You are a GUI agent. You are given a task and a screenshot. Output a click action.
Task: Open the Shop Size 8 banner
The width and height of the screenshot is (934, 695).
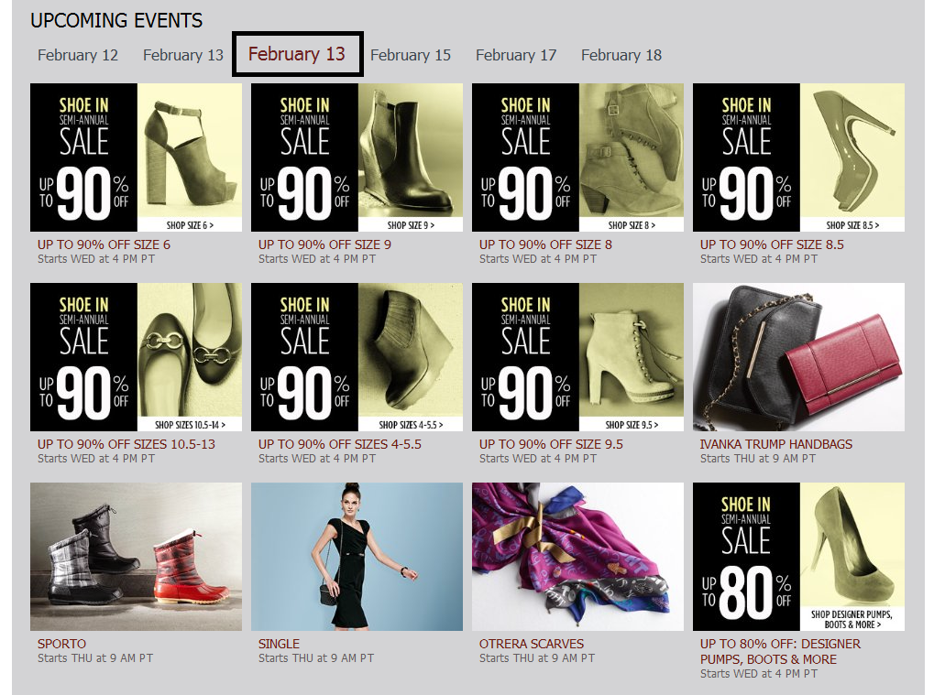tap(577, 157)
